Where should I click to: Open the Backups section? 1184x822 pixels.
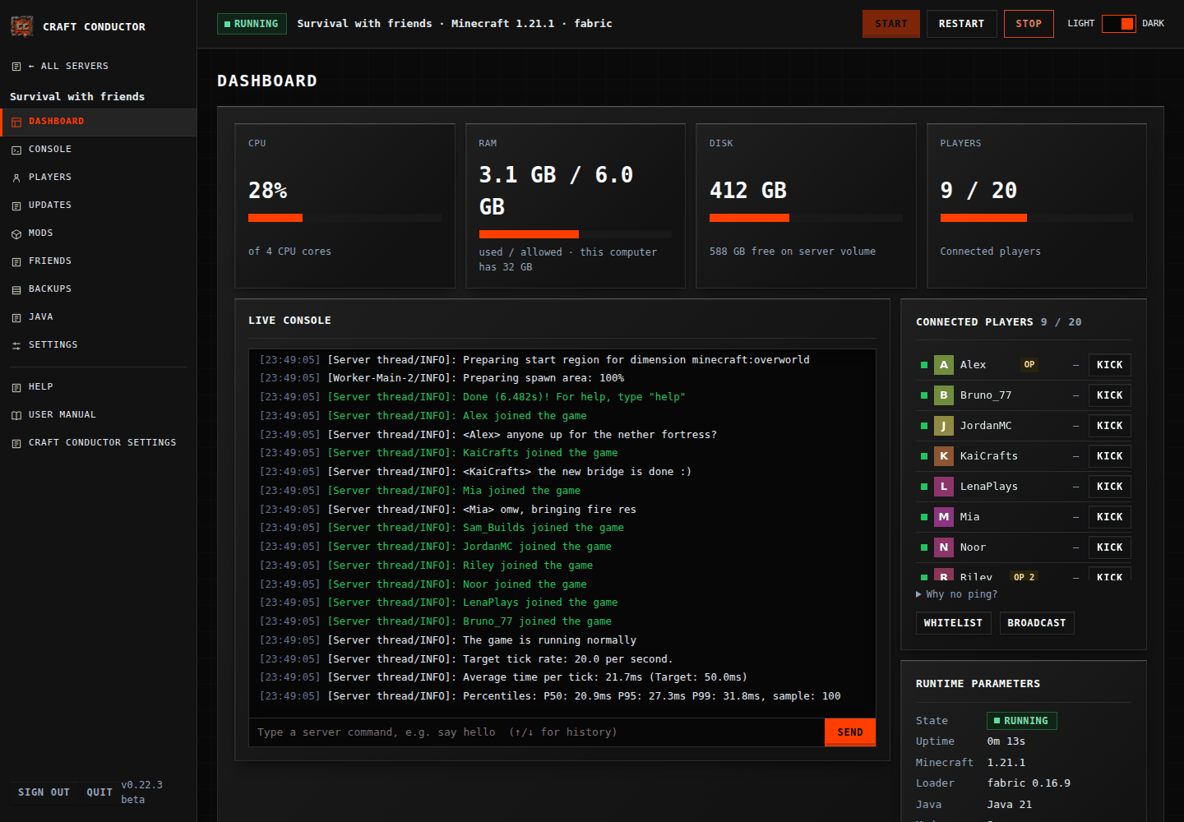(99, 289)
